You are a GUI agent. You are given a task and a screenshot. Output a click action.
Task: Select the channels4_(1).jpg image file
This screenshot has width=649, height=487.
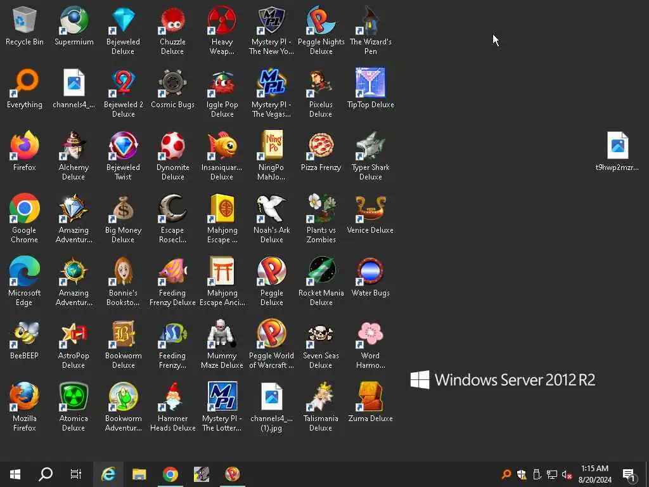[x=271, y=407]
